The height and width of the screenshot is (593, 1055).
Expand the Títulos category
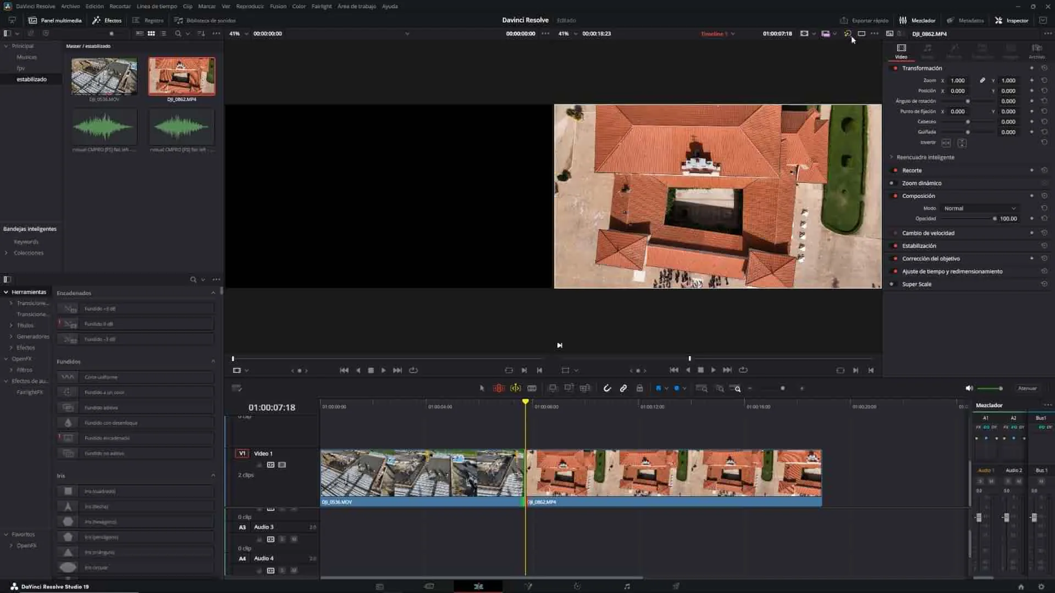click(x=11, y=325)
